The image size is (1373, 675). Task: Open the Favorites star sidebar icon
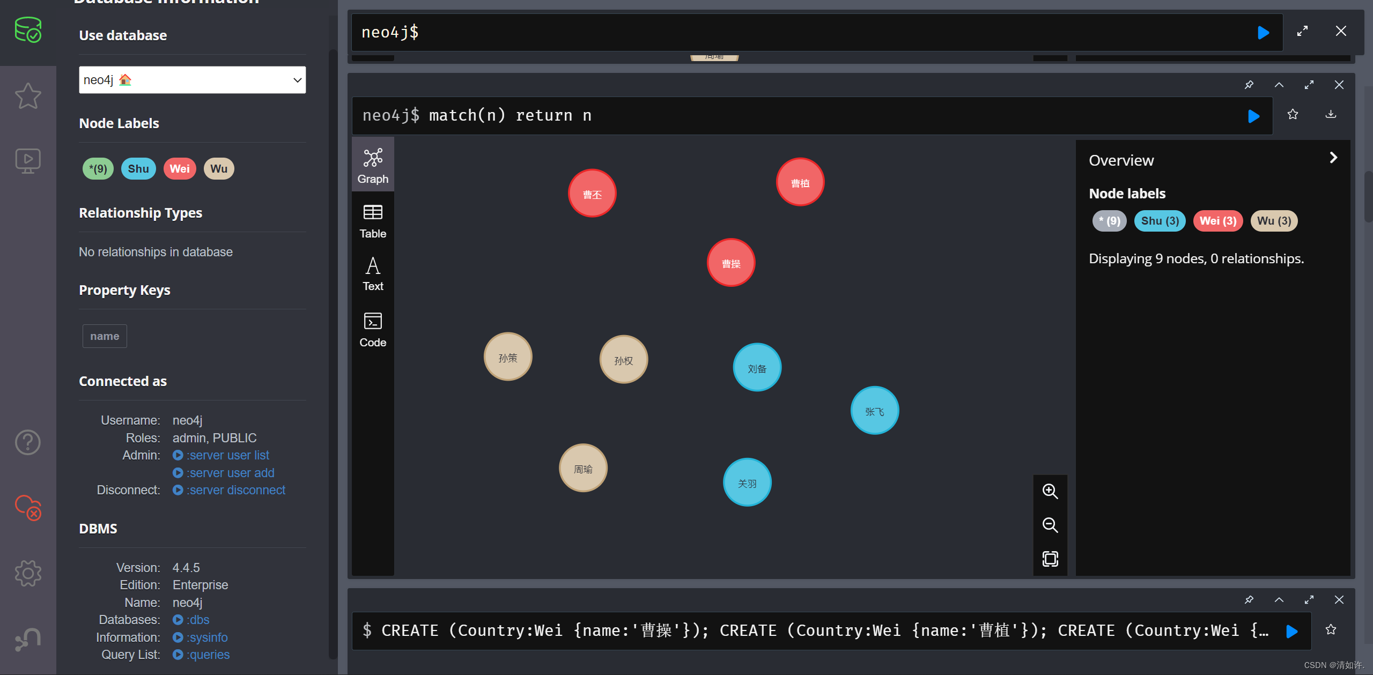[x=28, y=97]
